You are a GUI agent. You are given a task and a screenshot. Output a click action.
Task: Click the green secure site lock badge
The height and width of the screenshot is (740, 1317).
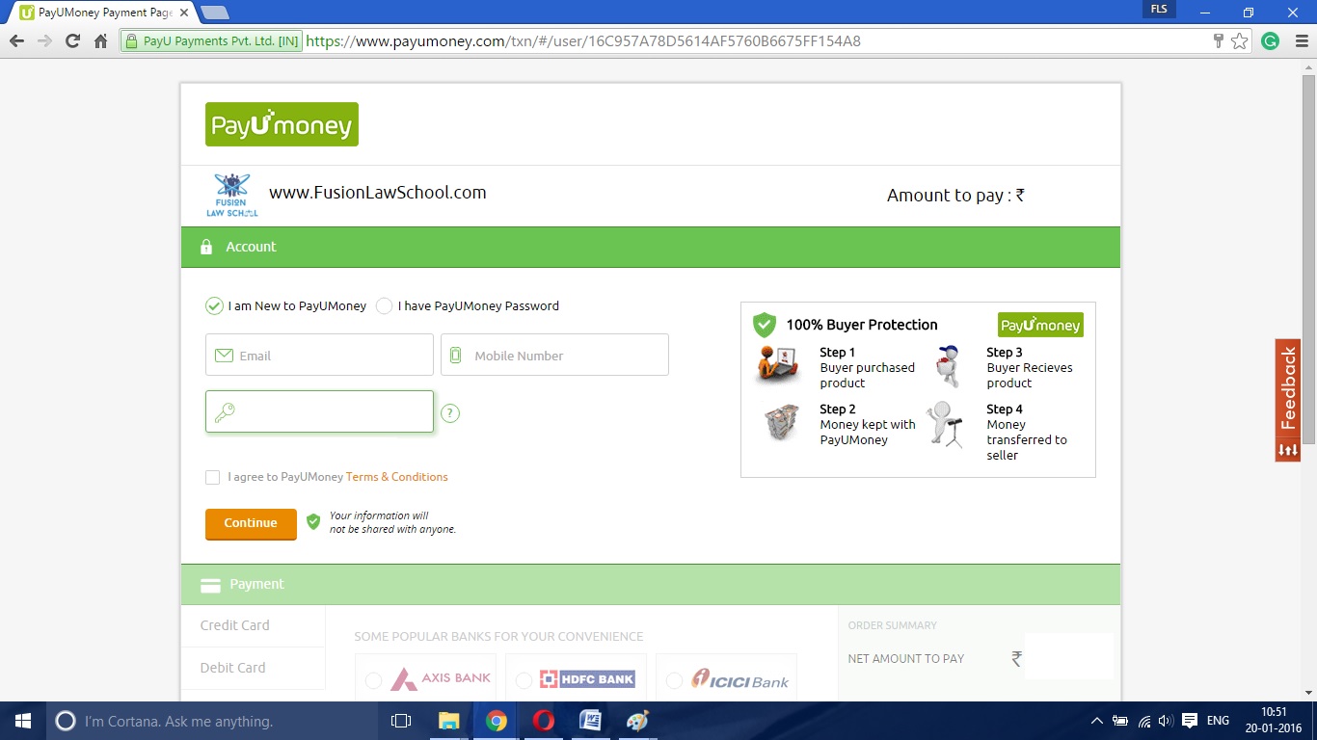[x=211, y=41]
